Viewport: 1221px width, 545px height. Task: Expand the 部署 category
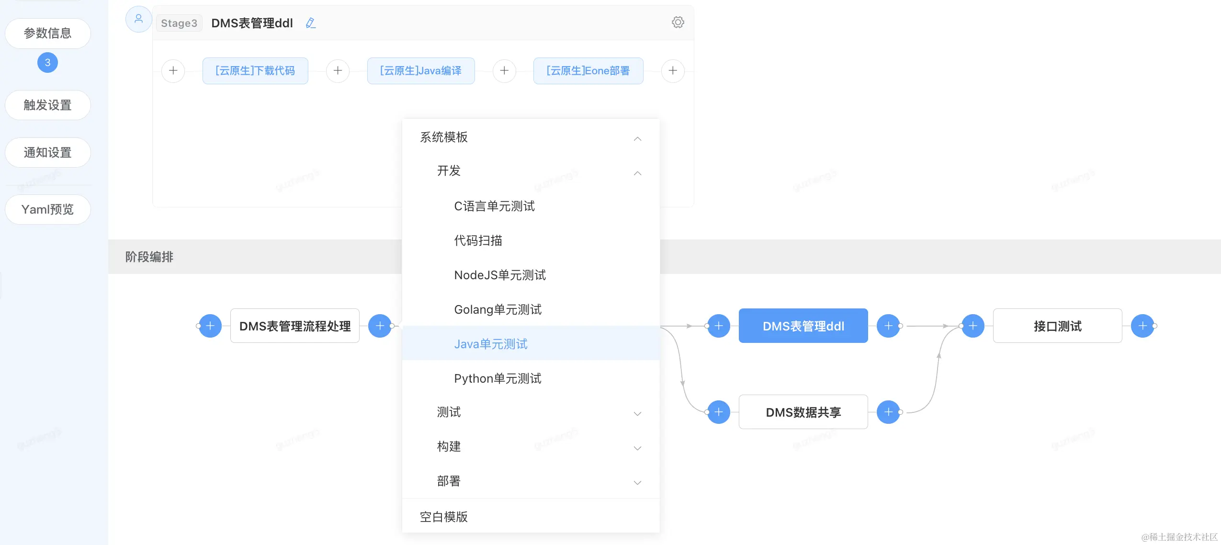click(637, 482)
